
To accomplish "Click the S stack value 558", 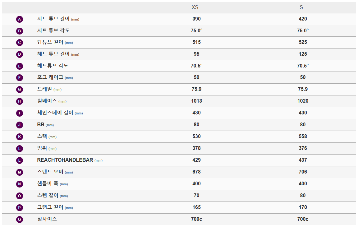I will [303, 137].
